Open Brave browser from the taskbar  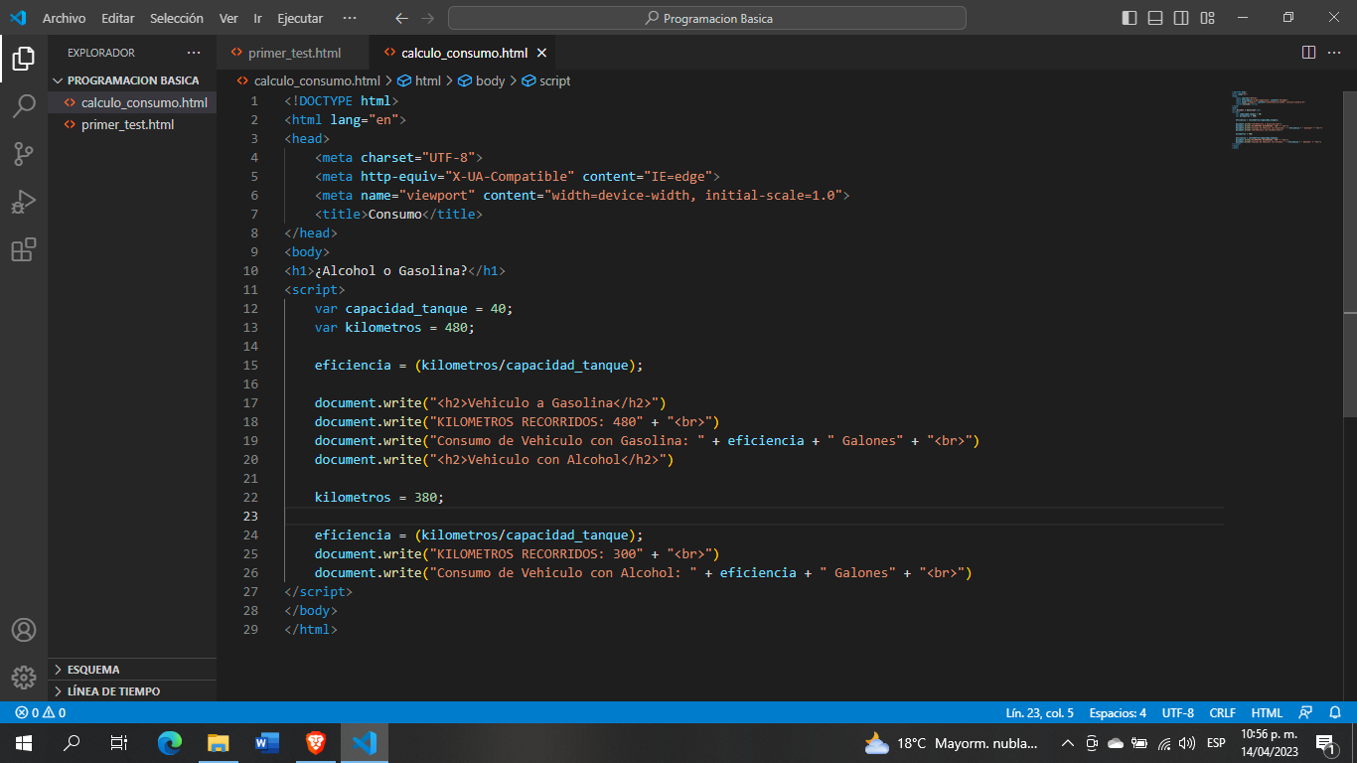tap(316, 742)
